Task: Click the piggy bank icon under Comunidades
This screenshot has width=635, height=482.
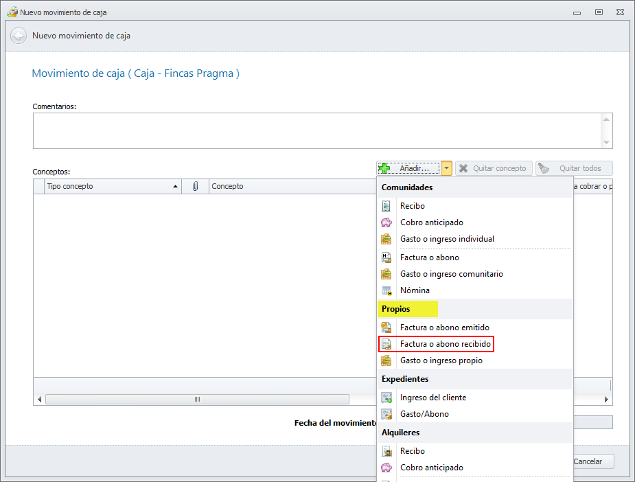Action: tap(386, 222)
